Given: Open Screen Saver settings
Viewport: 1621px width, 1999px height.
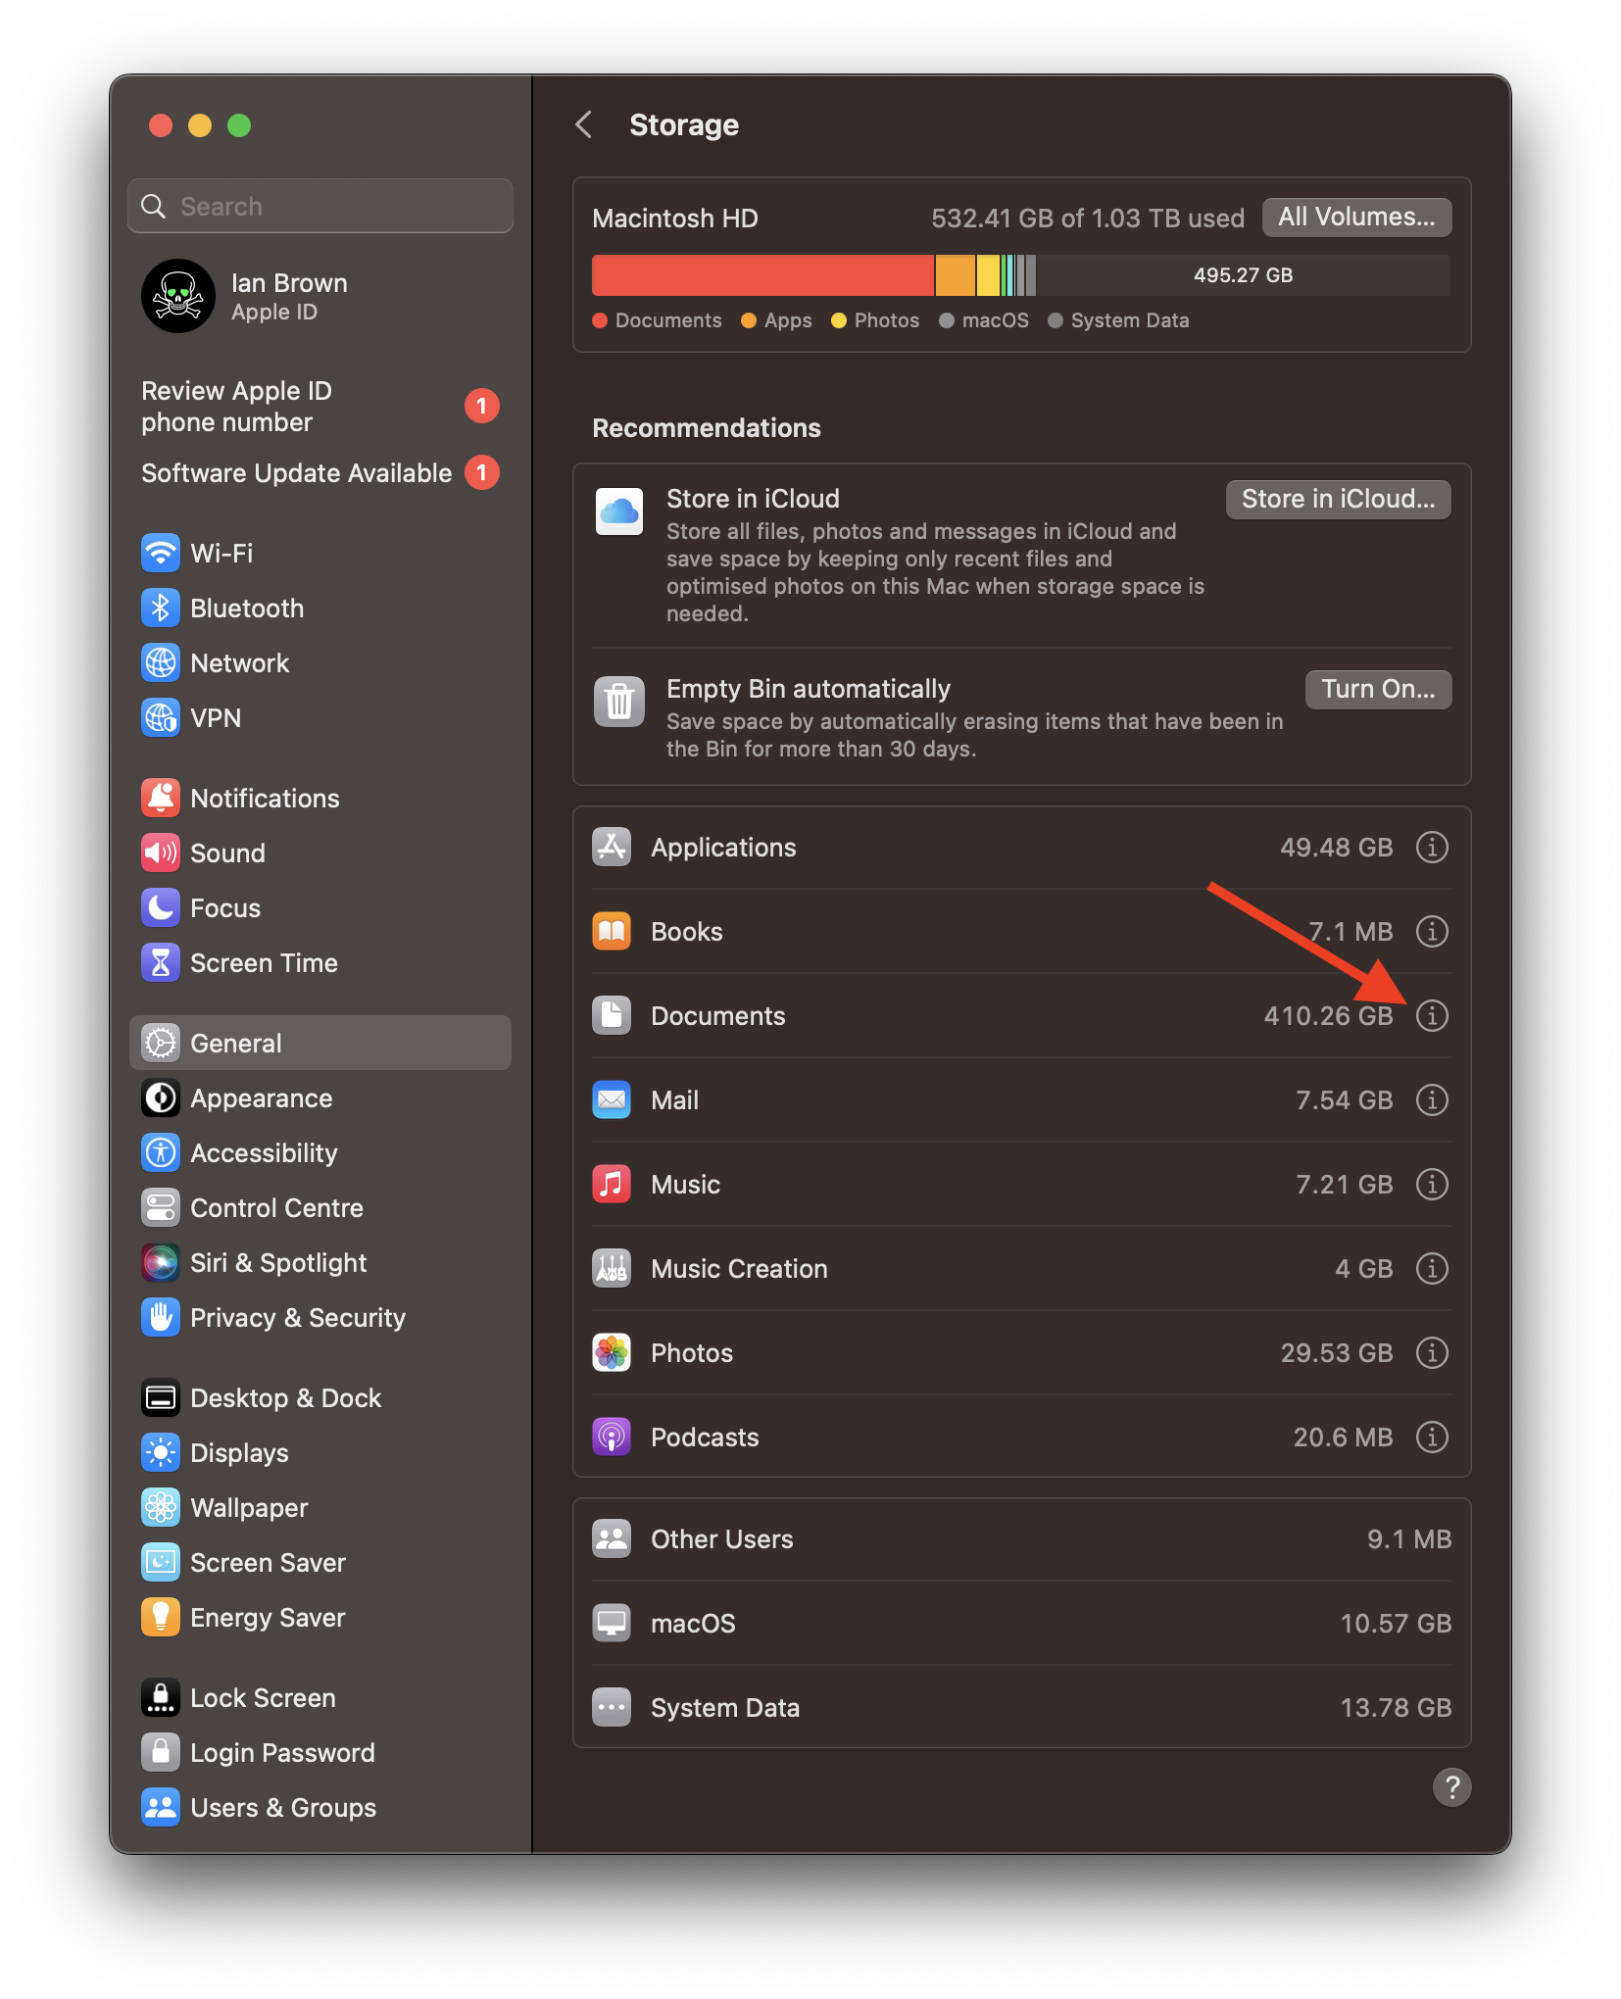Looking at the screenshot, I should click(319, 1563).
